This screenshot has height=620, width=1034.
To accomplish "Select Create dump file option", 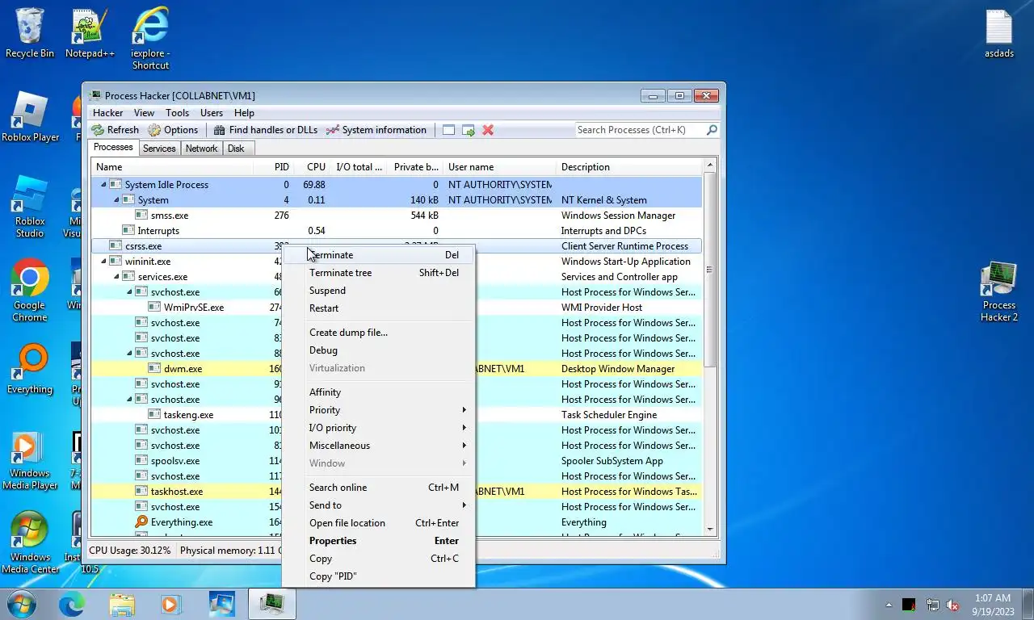I will pos(378,333).
